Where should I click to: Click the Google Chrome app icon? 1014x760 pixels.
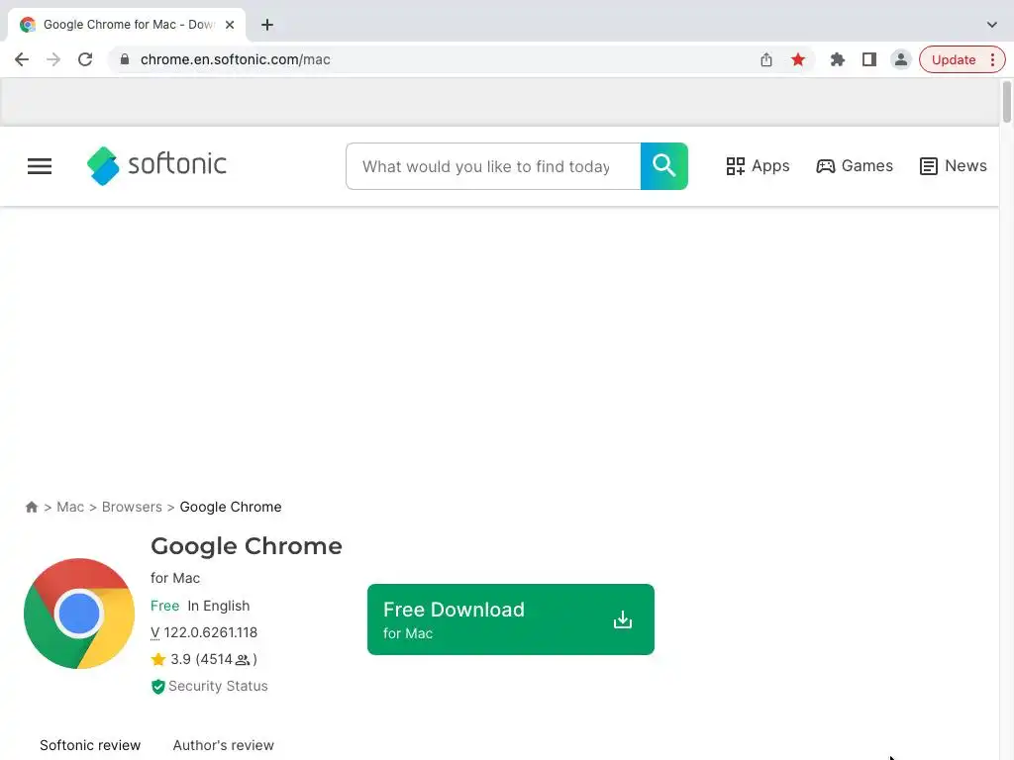[x=79, y=614]
